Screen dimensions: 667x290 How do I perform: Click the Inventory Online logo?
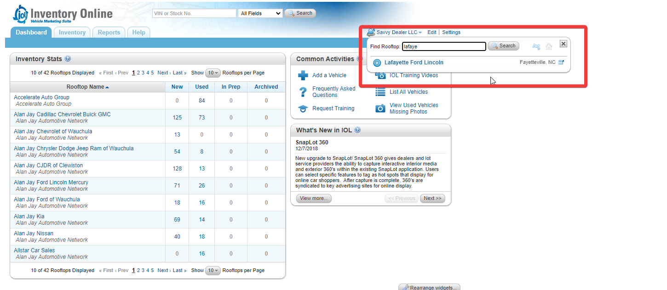[x=63, y=14]
